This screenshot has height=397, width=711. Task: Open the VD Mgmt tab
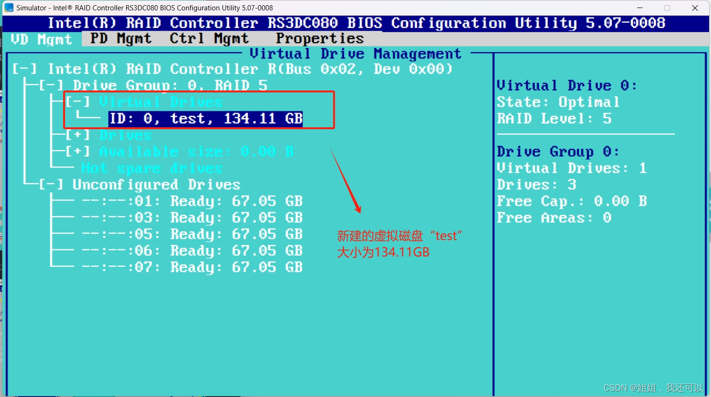41,39
